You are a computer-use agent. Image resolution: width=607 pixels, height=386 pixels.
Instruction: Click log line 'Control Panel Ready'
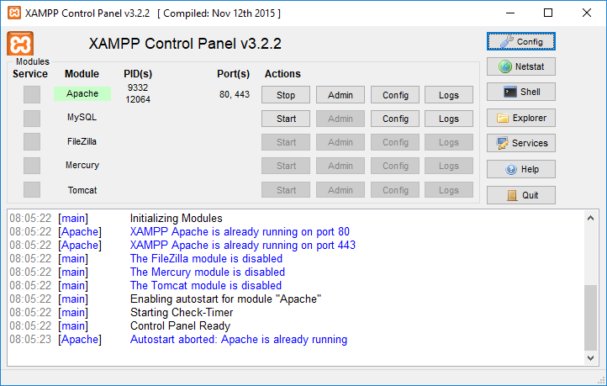point(180,326)
